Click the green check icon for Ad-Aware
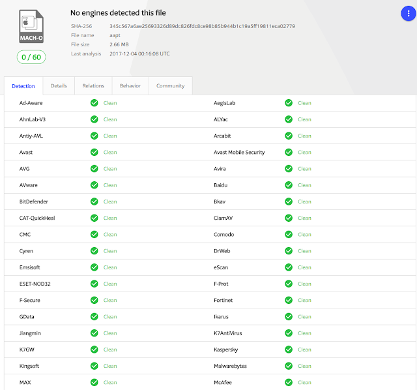417x390 pixels. (x=94, y=103)
